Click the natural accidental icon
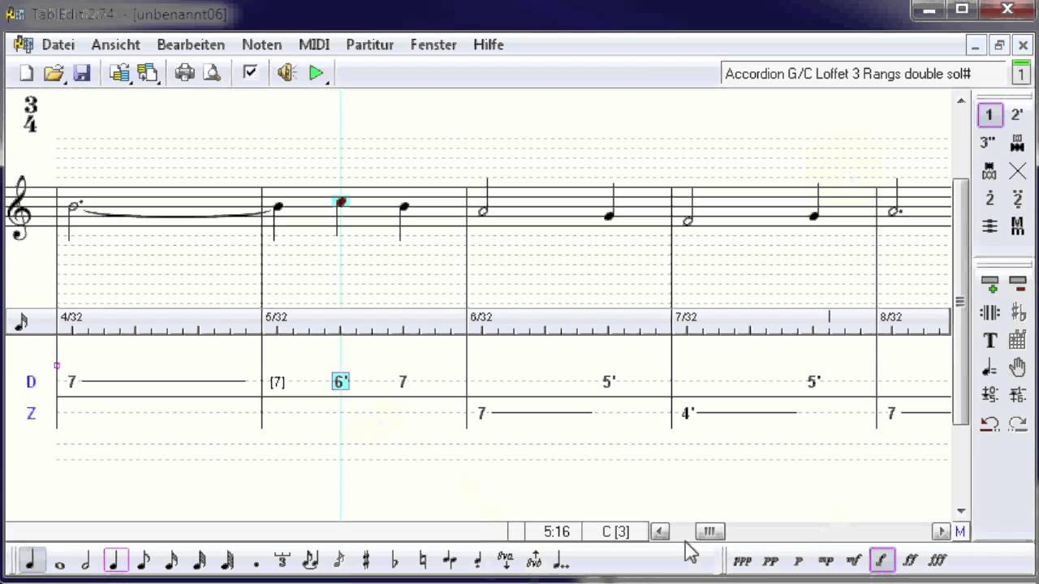This screenshot has width=1039, height=584. point(422,560)
